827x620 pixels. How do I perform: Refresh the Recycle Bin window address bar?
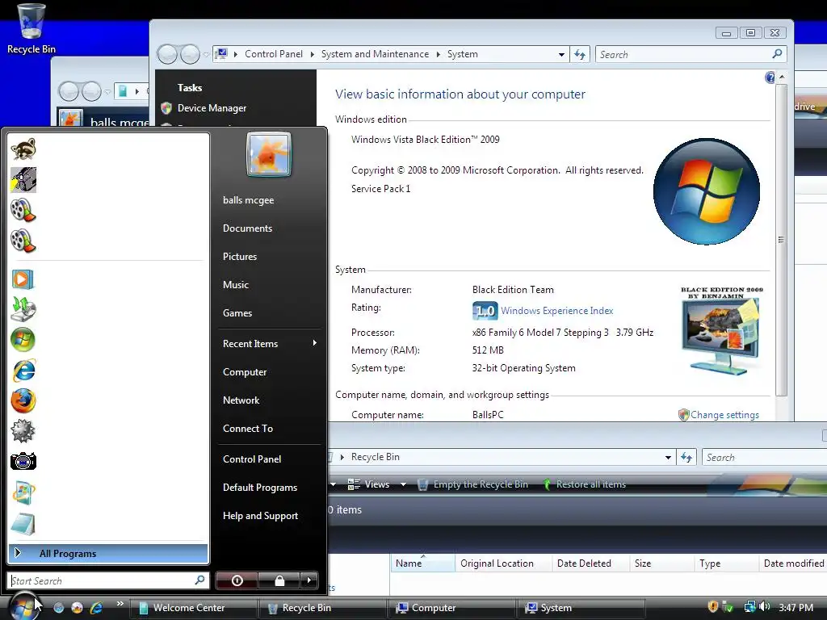pos(686,457)
